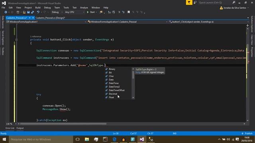Viewport: 255px width, 143px height.
Task: Click the Quick Launch search field
Action: [215, 3]
